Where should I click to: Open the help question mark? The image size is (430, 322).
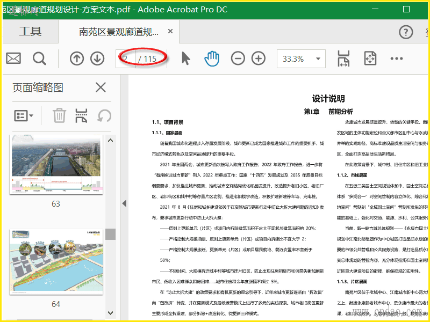(406, 32)
